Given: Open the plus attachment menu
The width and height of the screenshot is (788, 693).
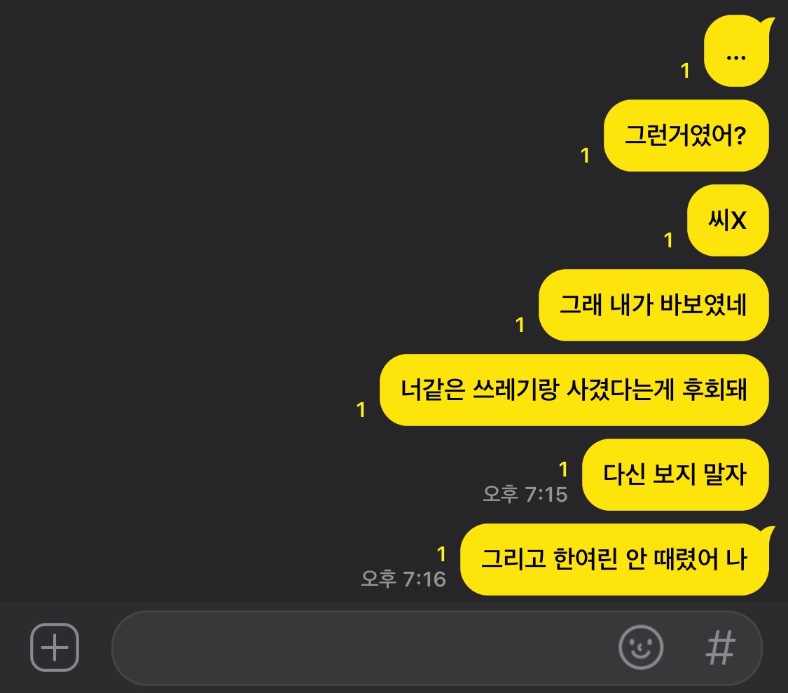Looking at the screenshot, I should click(54, 647).
